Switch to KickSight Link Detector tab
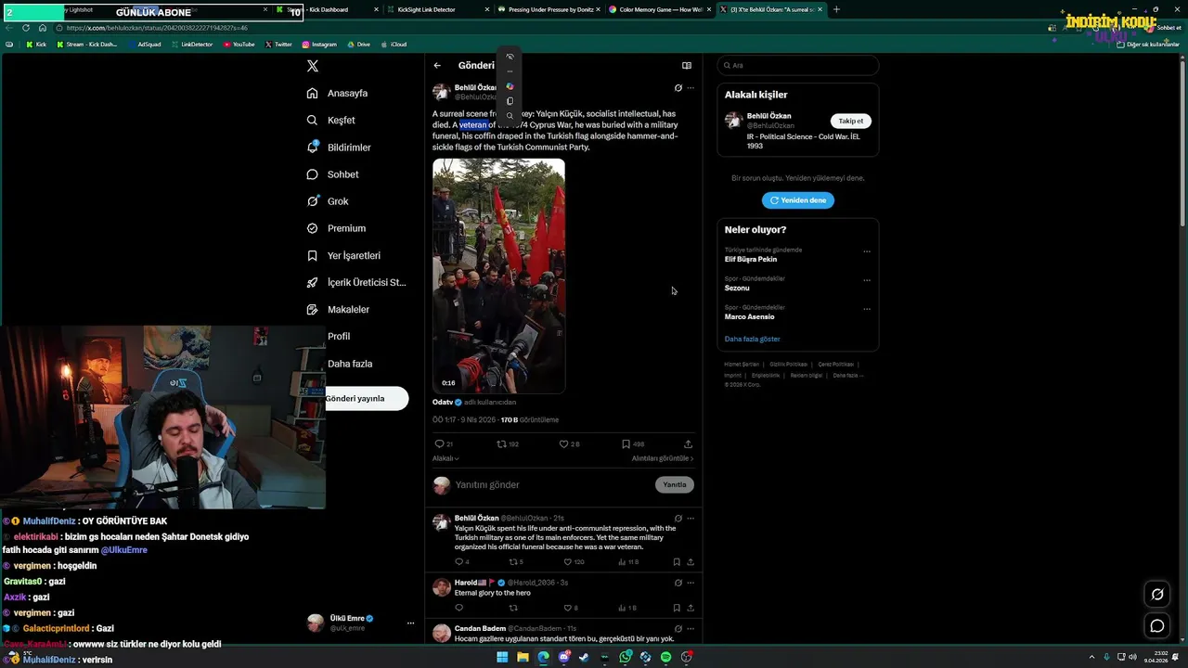Viewport: 1188px width, 668px height. point(438,9)
